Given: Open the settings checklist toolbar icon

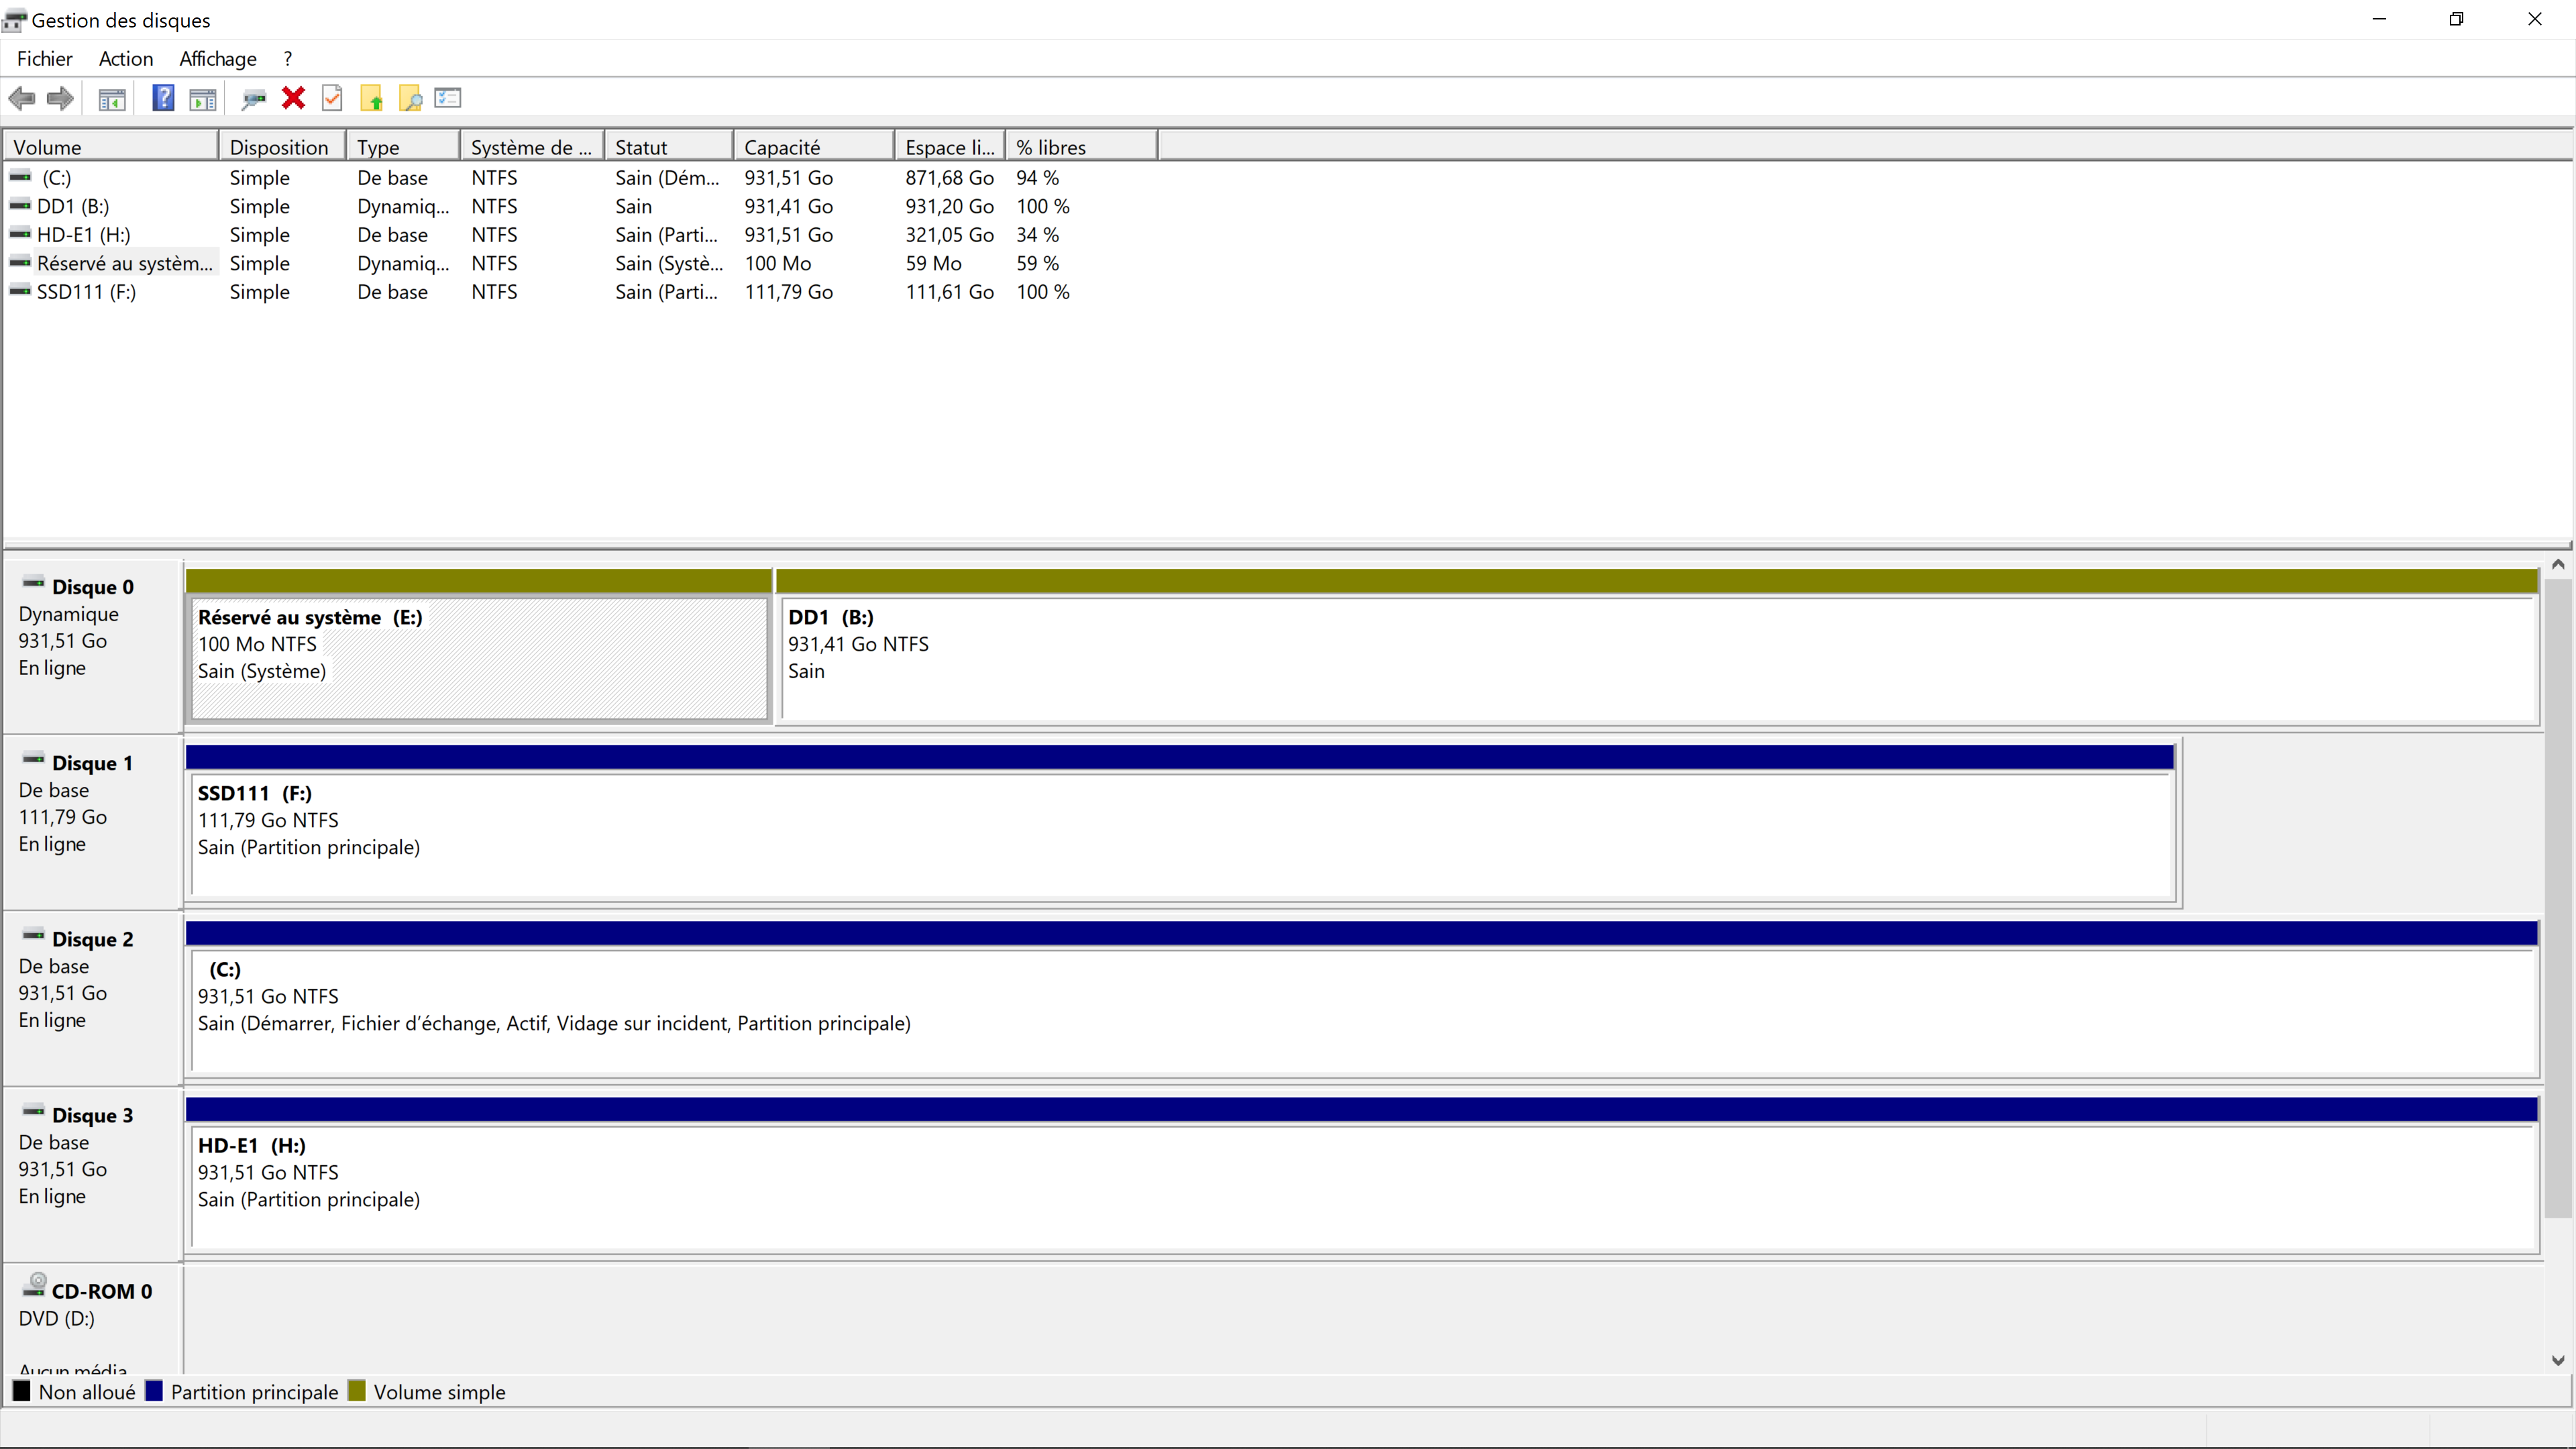Looking at the screenshot, I should click(448, 98).
